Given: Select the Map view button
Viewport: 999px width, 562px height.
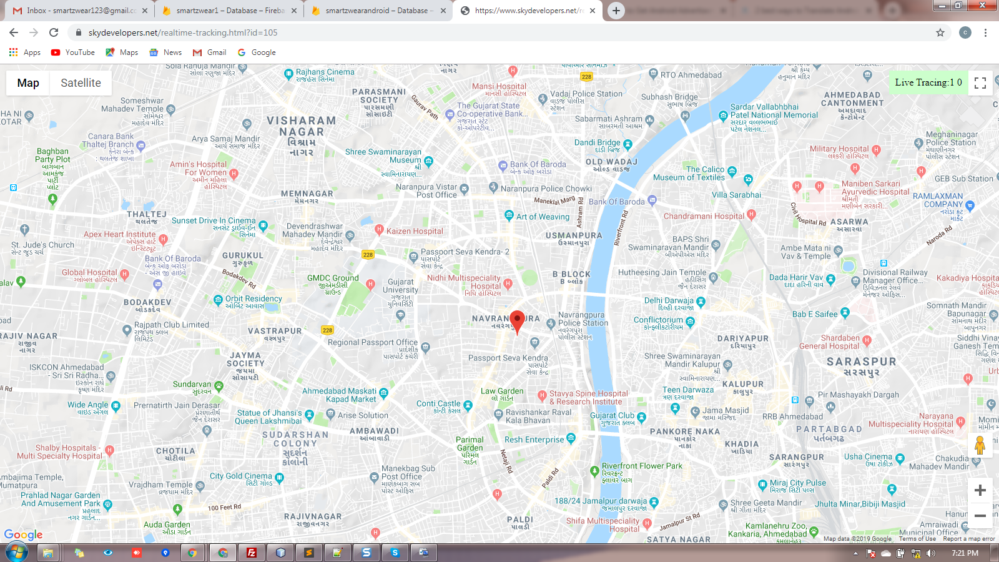Looking at the screenshot, I should 28,83.
